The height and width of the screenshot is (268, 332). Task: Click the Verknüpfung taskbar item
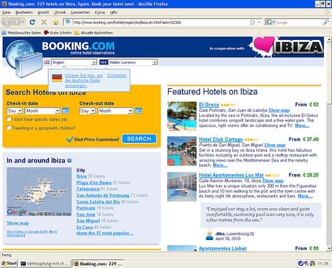[44, 263]
